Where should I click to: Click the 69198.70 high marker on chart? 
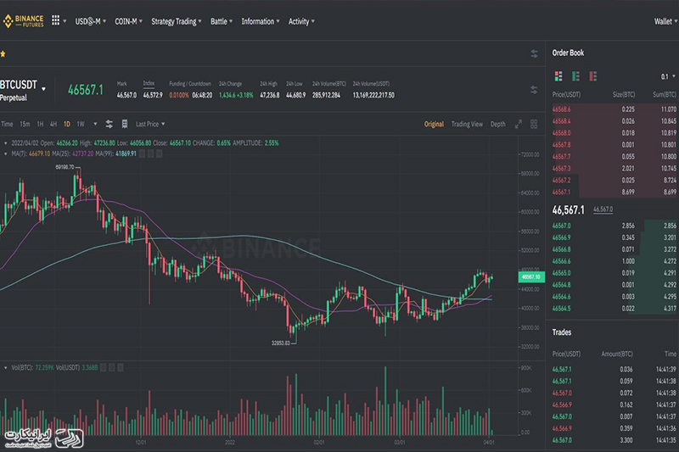tap(65, 167)
